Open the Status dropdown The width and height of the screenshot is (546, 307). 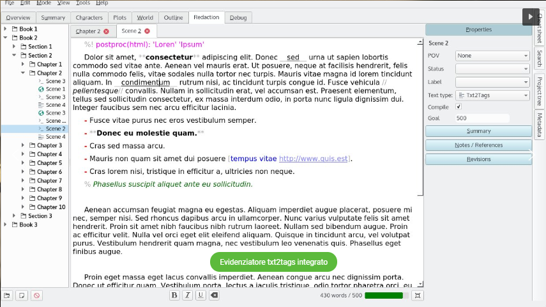(x=493, y=68)
